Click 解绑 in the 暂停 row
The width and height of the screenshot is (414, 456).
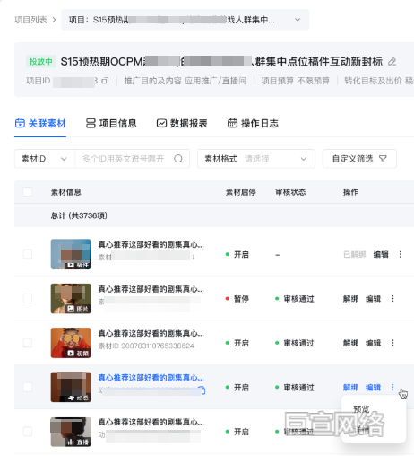[350, 299]
